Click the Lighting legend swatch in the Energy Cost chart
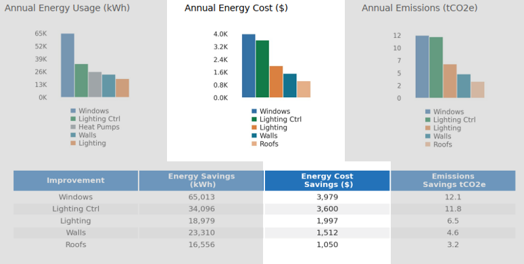Screen dimensions: 524x264 (254, 128)
